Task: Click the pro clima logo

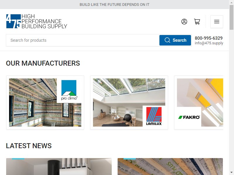Action: [x=69, y=90]
